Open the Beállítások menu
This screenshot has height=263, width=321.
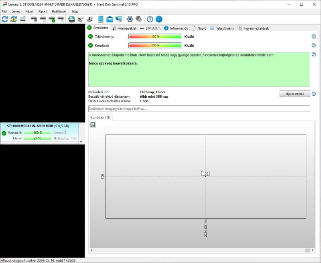[x=59, y=12]
